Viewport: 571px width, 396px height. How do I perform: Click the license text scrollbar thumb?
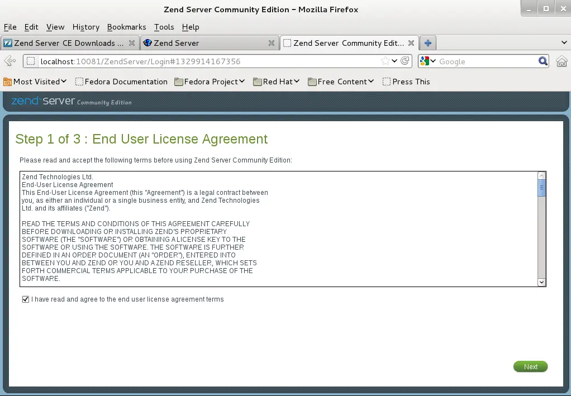point(541,188)
